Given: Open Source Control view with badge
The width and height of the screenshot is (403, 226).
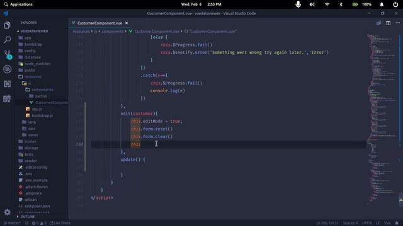Looking at the screenshot, I should (8, 55).
